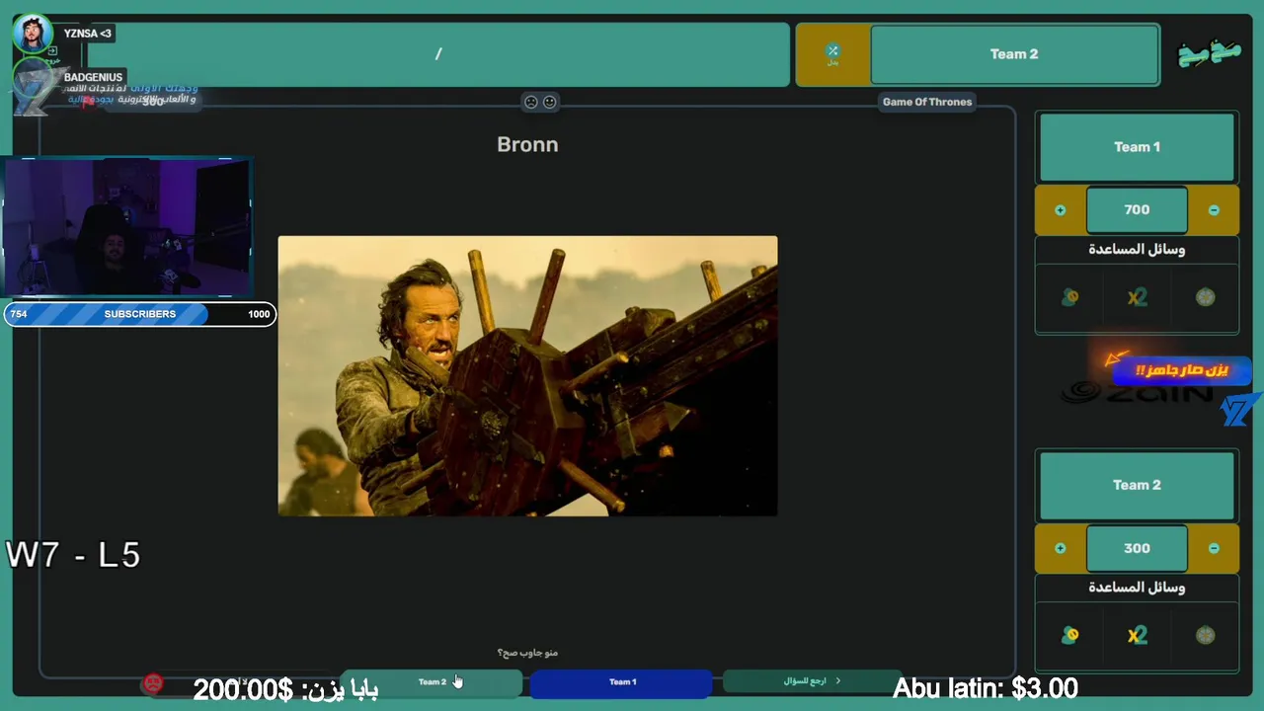
Task: Click the BADGENIUS user label
Action: click(x=93, y=77)
